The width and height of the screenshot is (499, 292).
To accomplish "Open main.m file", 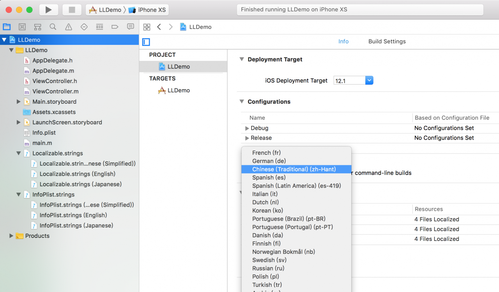I will [x=42, y=143].
